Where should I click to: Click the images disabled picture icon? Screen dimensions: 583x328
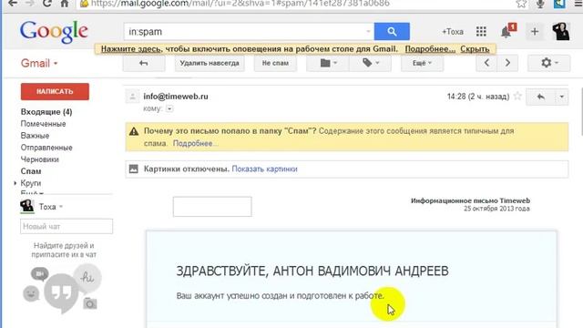click(x=134, y=169)
